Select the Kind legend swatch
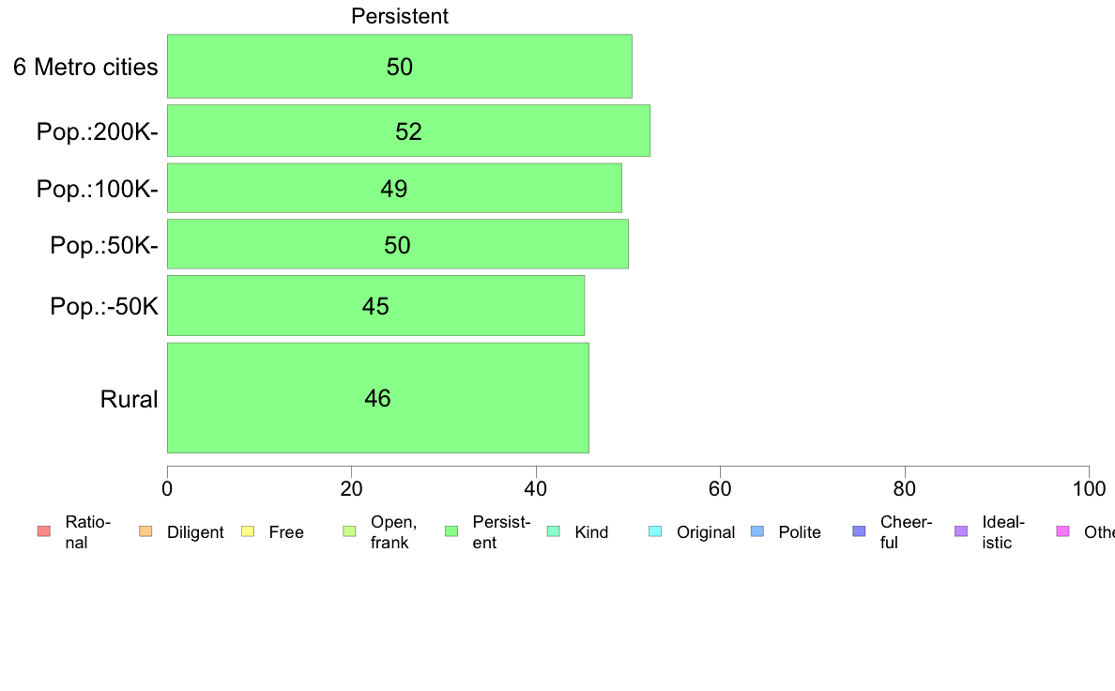This screenshot has height=691, width=1115. [553, 531]
